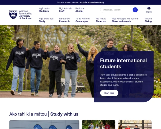Image resolution: width=161 pixels, height=129 pixels.
Task: Click the Start here button
Action: [109, 93]
